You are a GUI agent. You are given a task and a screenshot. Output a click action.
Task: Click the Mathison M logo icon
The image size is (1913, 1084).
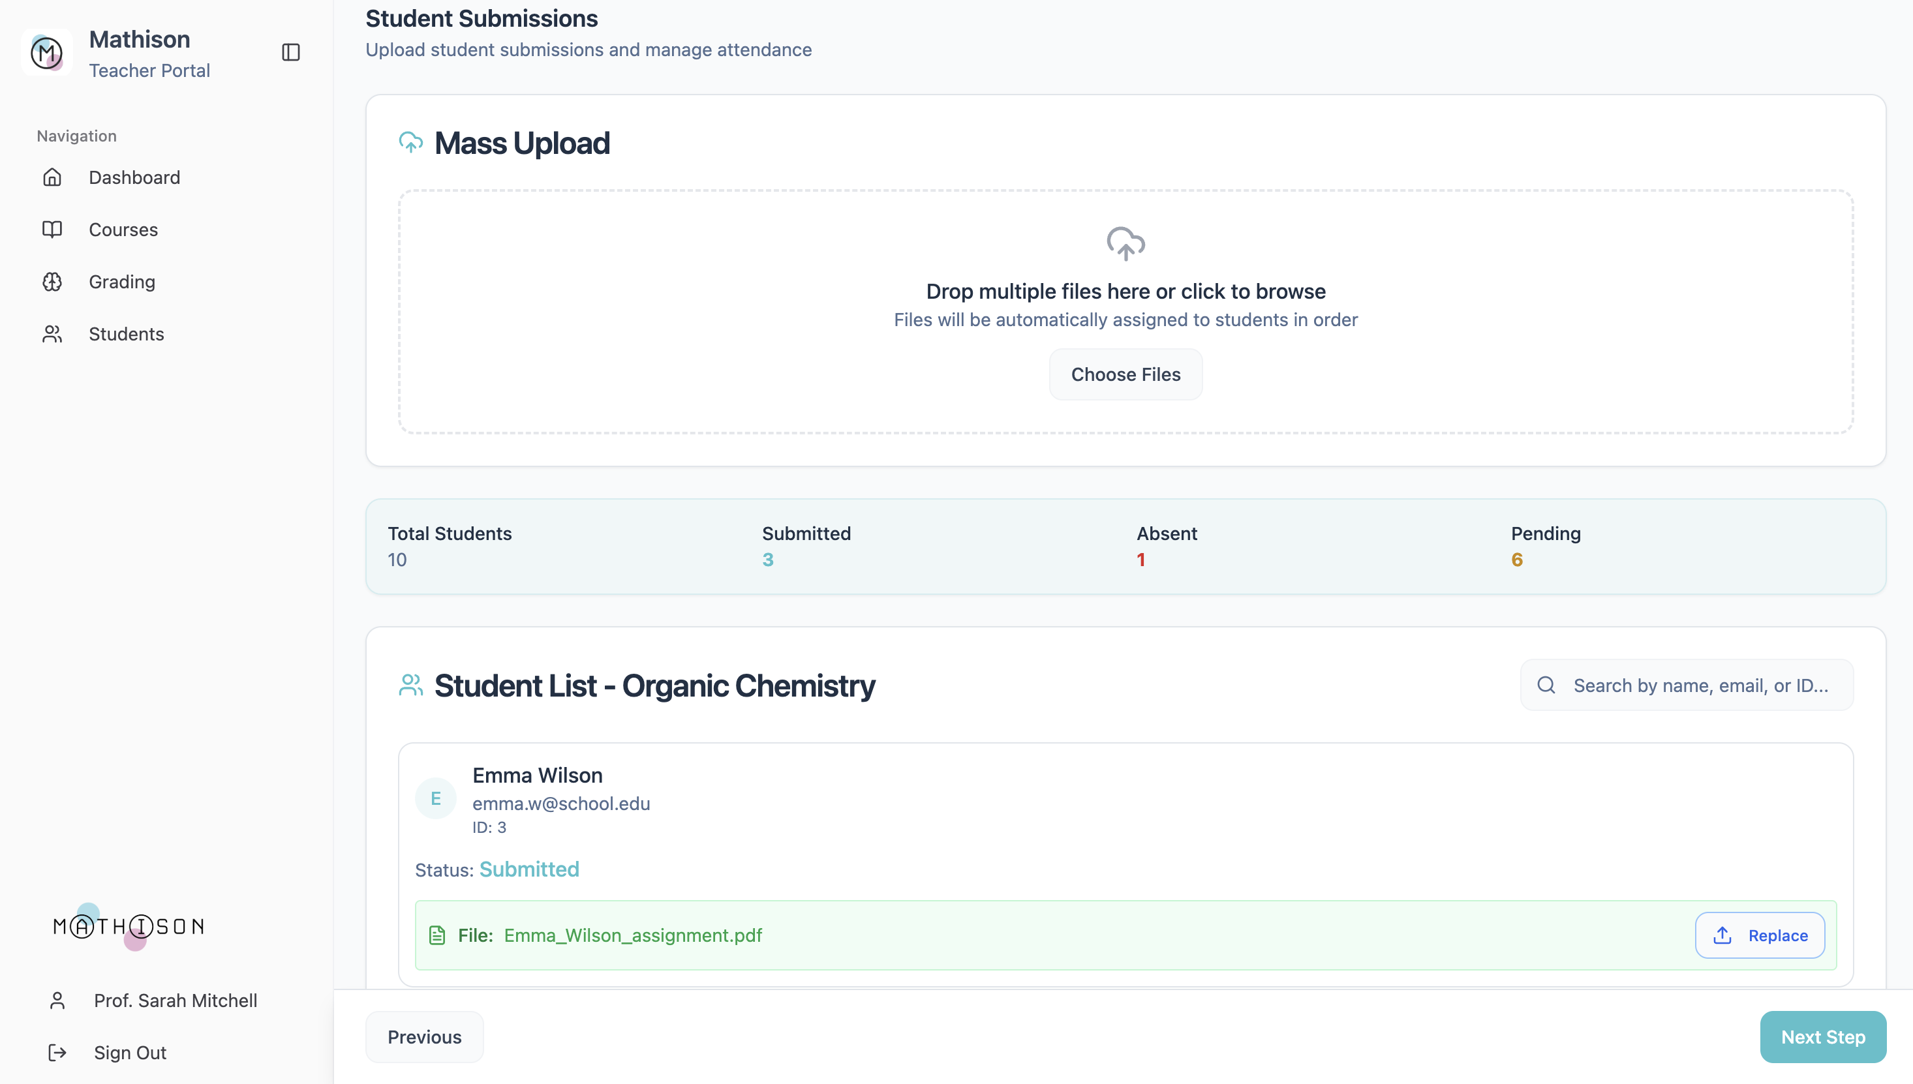click(x=47, y=52)
